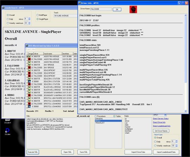Image resolution: width=190 pixels, height=157 pixels.
Task: Switch list to Tables radio
Action: pos(114,116)
